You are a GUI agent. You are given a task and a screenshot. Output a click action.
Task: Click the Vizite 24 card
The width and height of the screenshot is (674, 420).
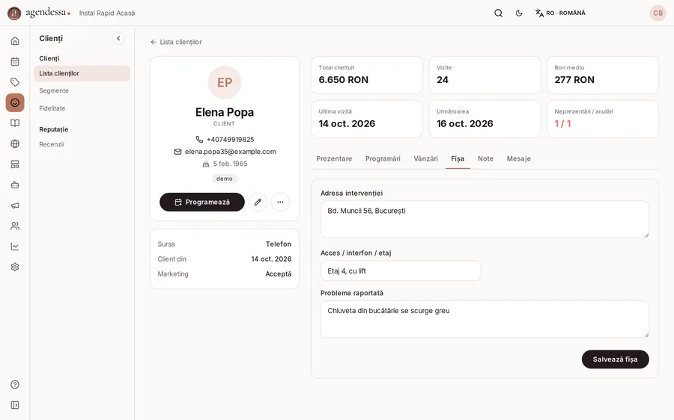pyautogui.click(x=485, y=75)
